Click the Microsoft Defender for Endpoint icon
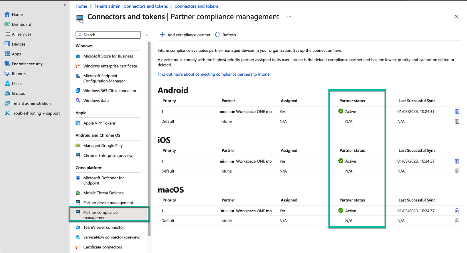 (x=78, y=178)
